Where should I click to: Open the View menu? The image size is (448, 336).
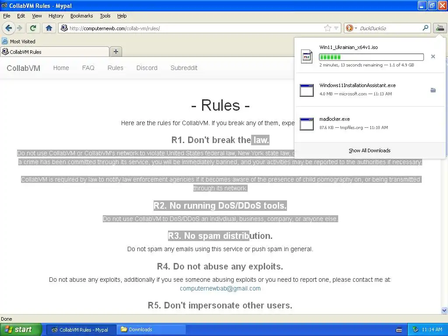point(37,16)
